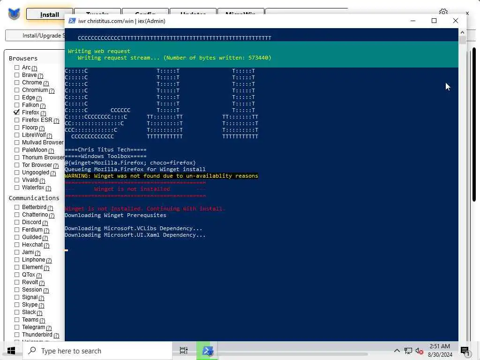This screenshot has width=480, height=360.
Task: Close the PowerShell console window
Action: (x=455, y=21)
